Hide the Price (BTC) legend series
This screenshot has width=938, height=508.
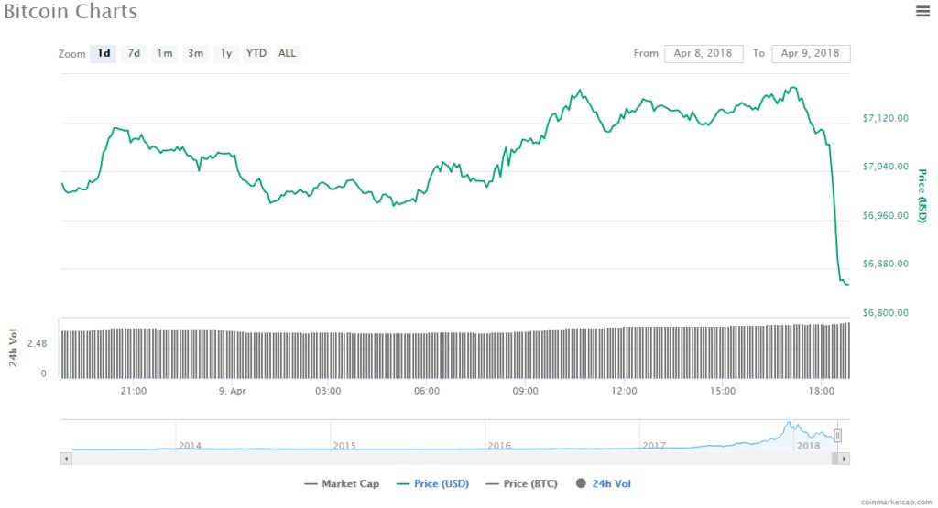(521, 483)
